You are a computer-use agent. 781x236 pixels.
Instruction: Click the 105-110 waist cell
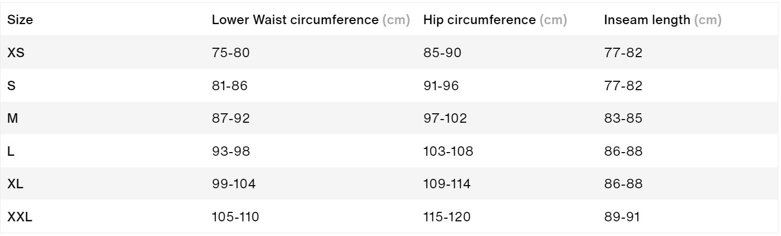pos(235,217)
